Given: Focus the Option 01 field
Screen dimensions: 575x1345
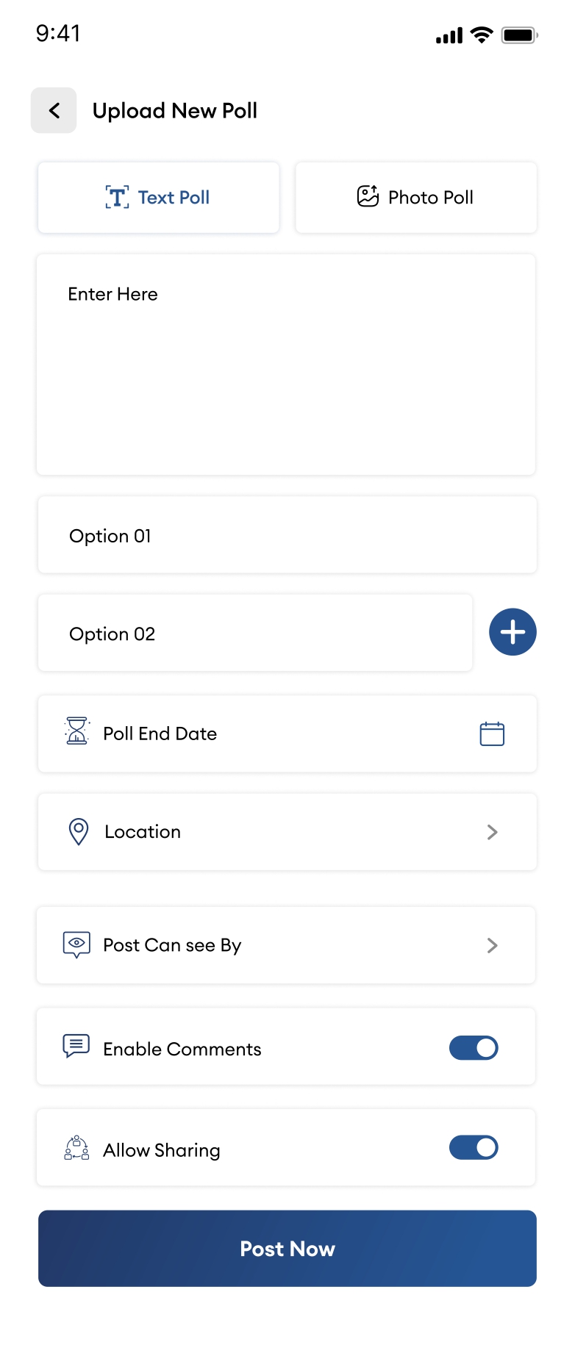Looking at the screenshot, I should click(x=287, y=535).
